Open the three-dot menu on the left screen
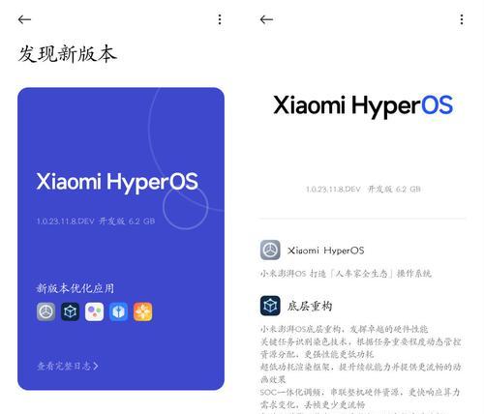 [220, 19]
